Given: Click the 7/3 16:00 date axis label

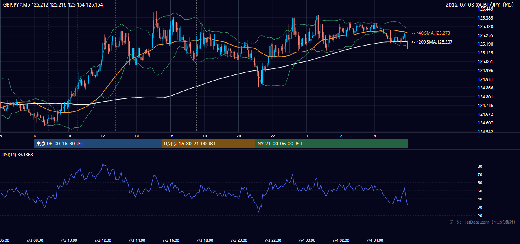Looking at the screenshot, I should tap(171, 240).
